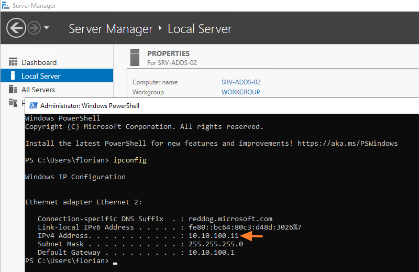Open All Servers in the sidebar
419x272 pixels.
[38, 90]
